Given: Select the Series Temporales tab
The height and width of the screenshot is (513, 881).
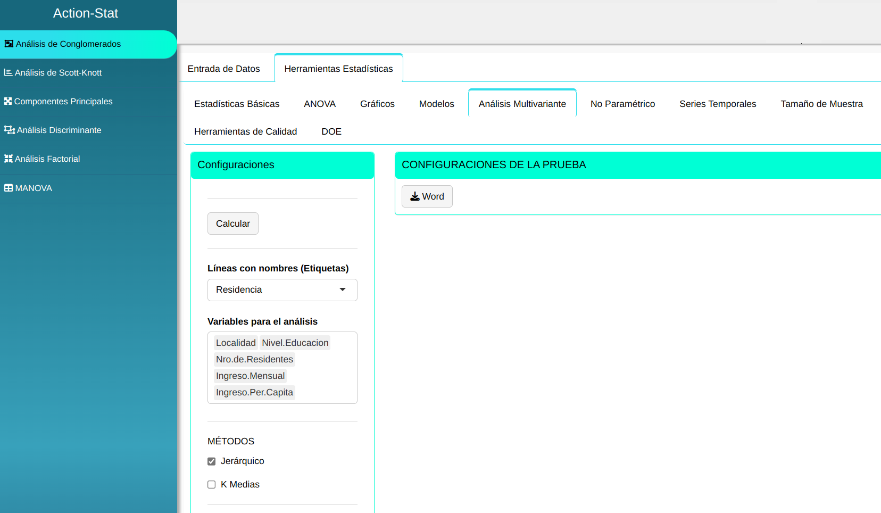Looking at the screenshot, I should pos(717,104).
